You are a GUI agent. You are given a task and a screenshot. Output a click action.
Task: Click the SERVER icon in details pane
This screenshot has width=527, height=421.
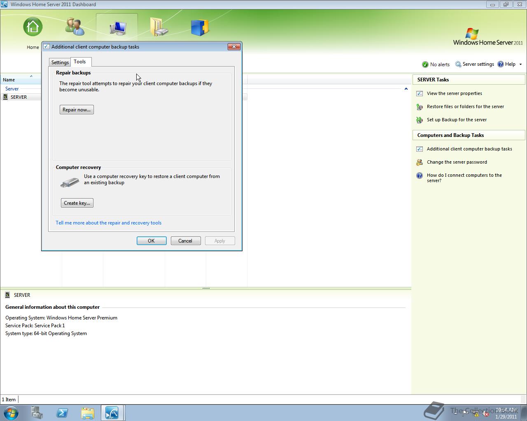[x=7, y=295]
